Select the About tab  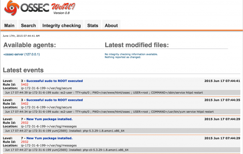pyautogui.click(x=111, y=25)
